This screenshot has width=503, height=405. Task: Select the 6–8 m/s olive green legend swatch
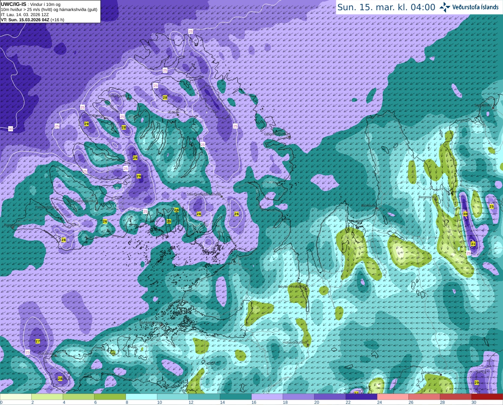pos(110,396)
